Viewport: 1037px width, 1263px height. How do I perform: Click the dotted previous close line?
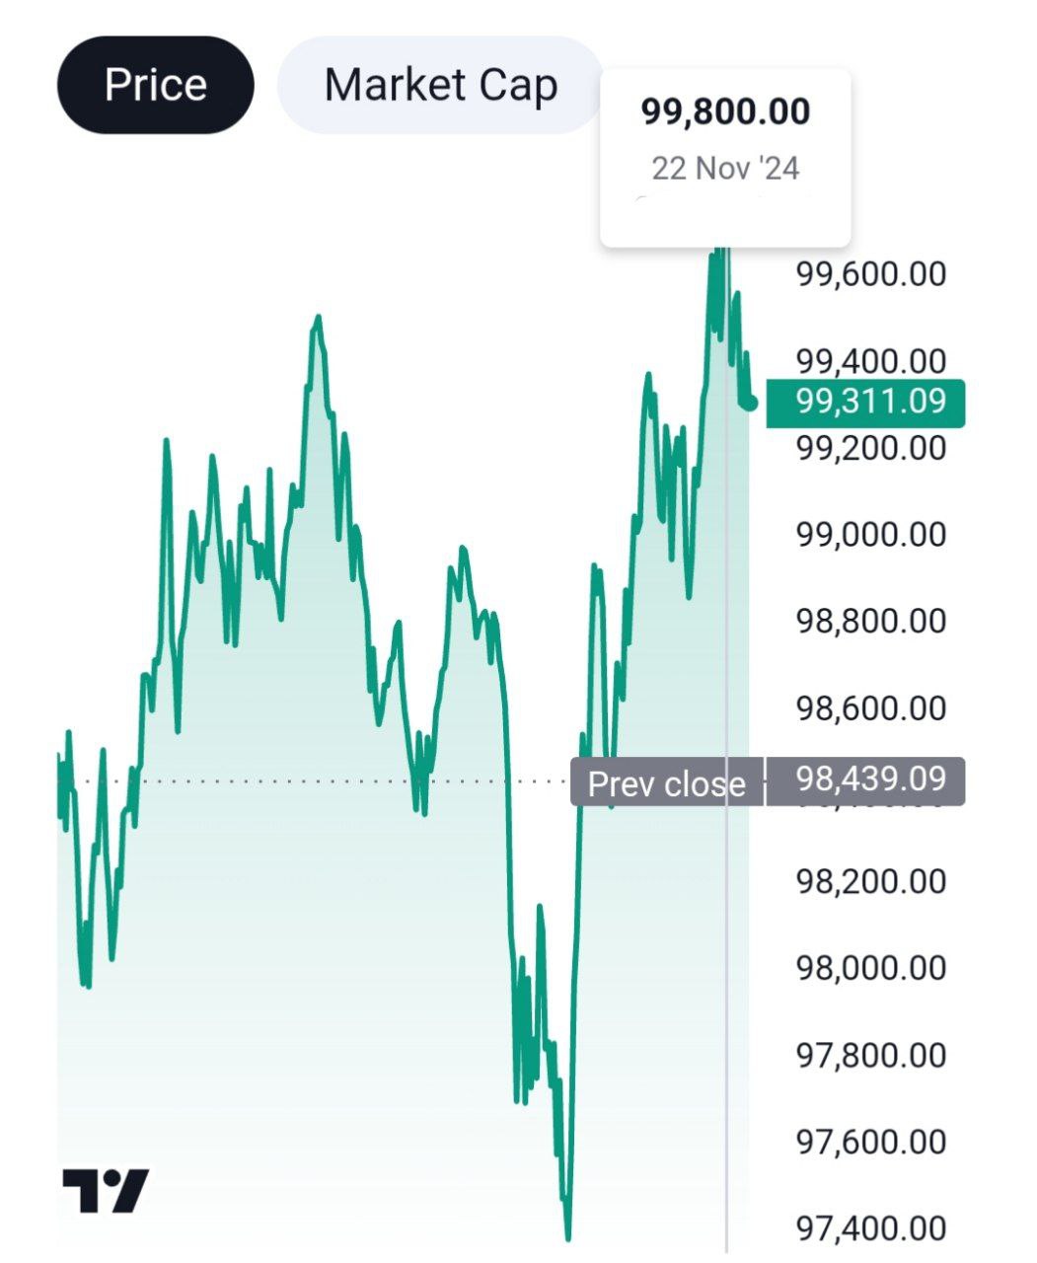(296, 781)
